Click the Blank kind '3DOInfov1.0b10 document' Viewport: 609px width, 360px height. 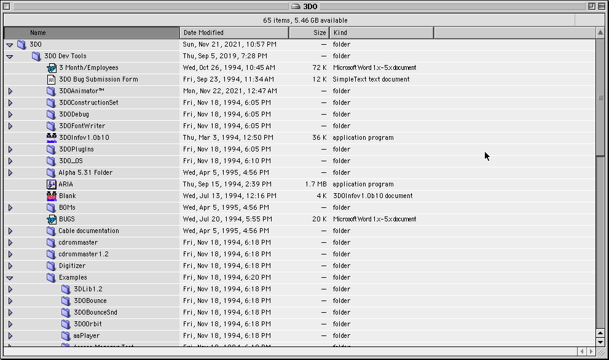[x=372, y=196]
